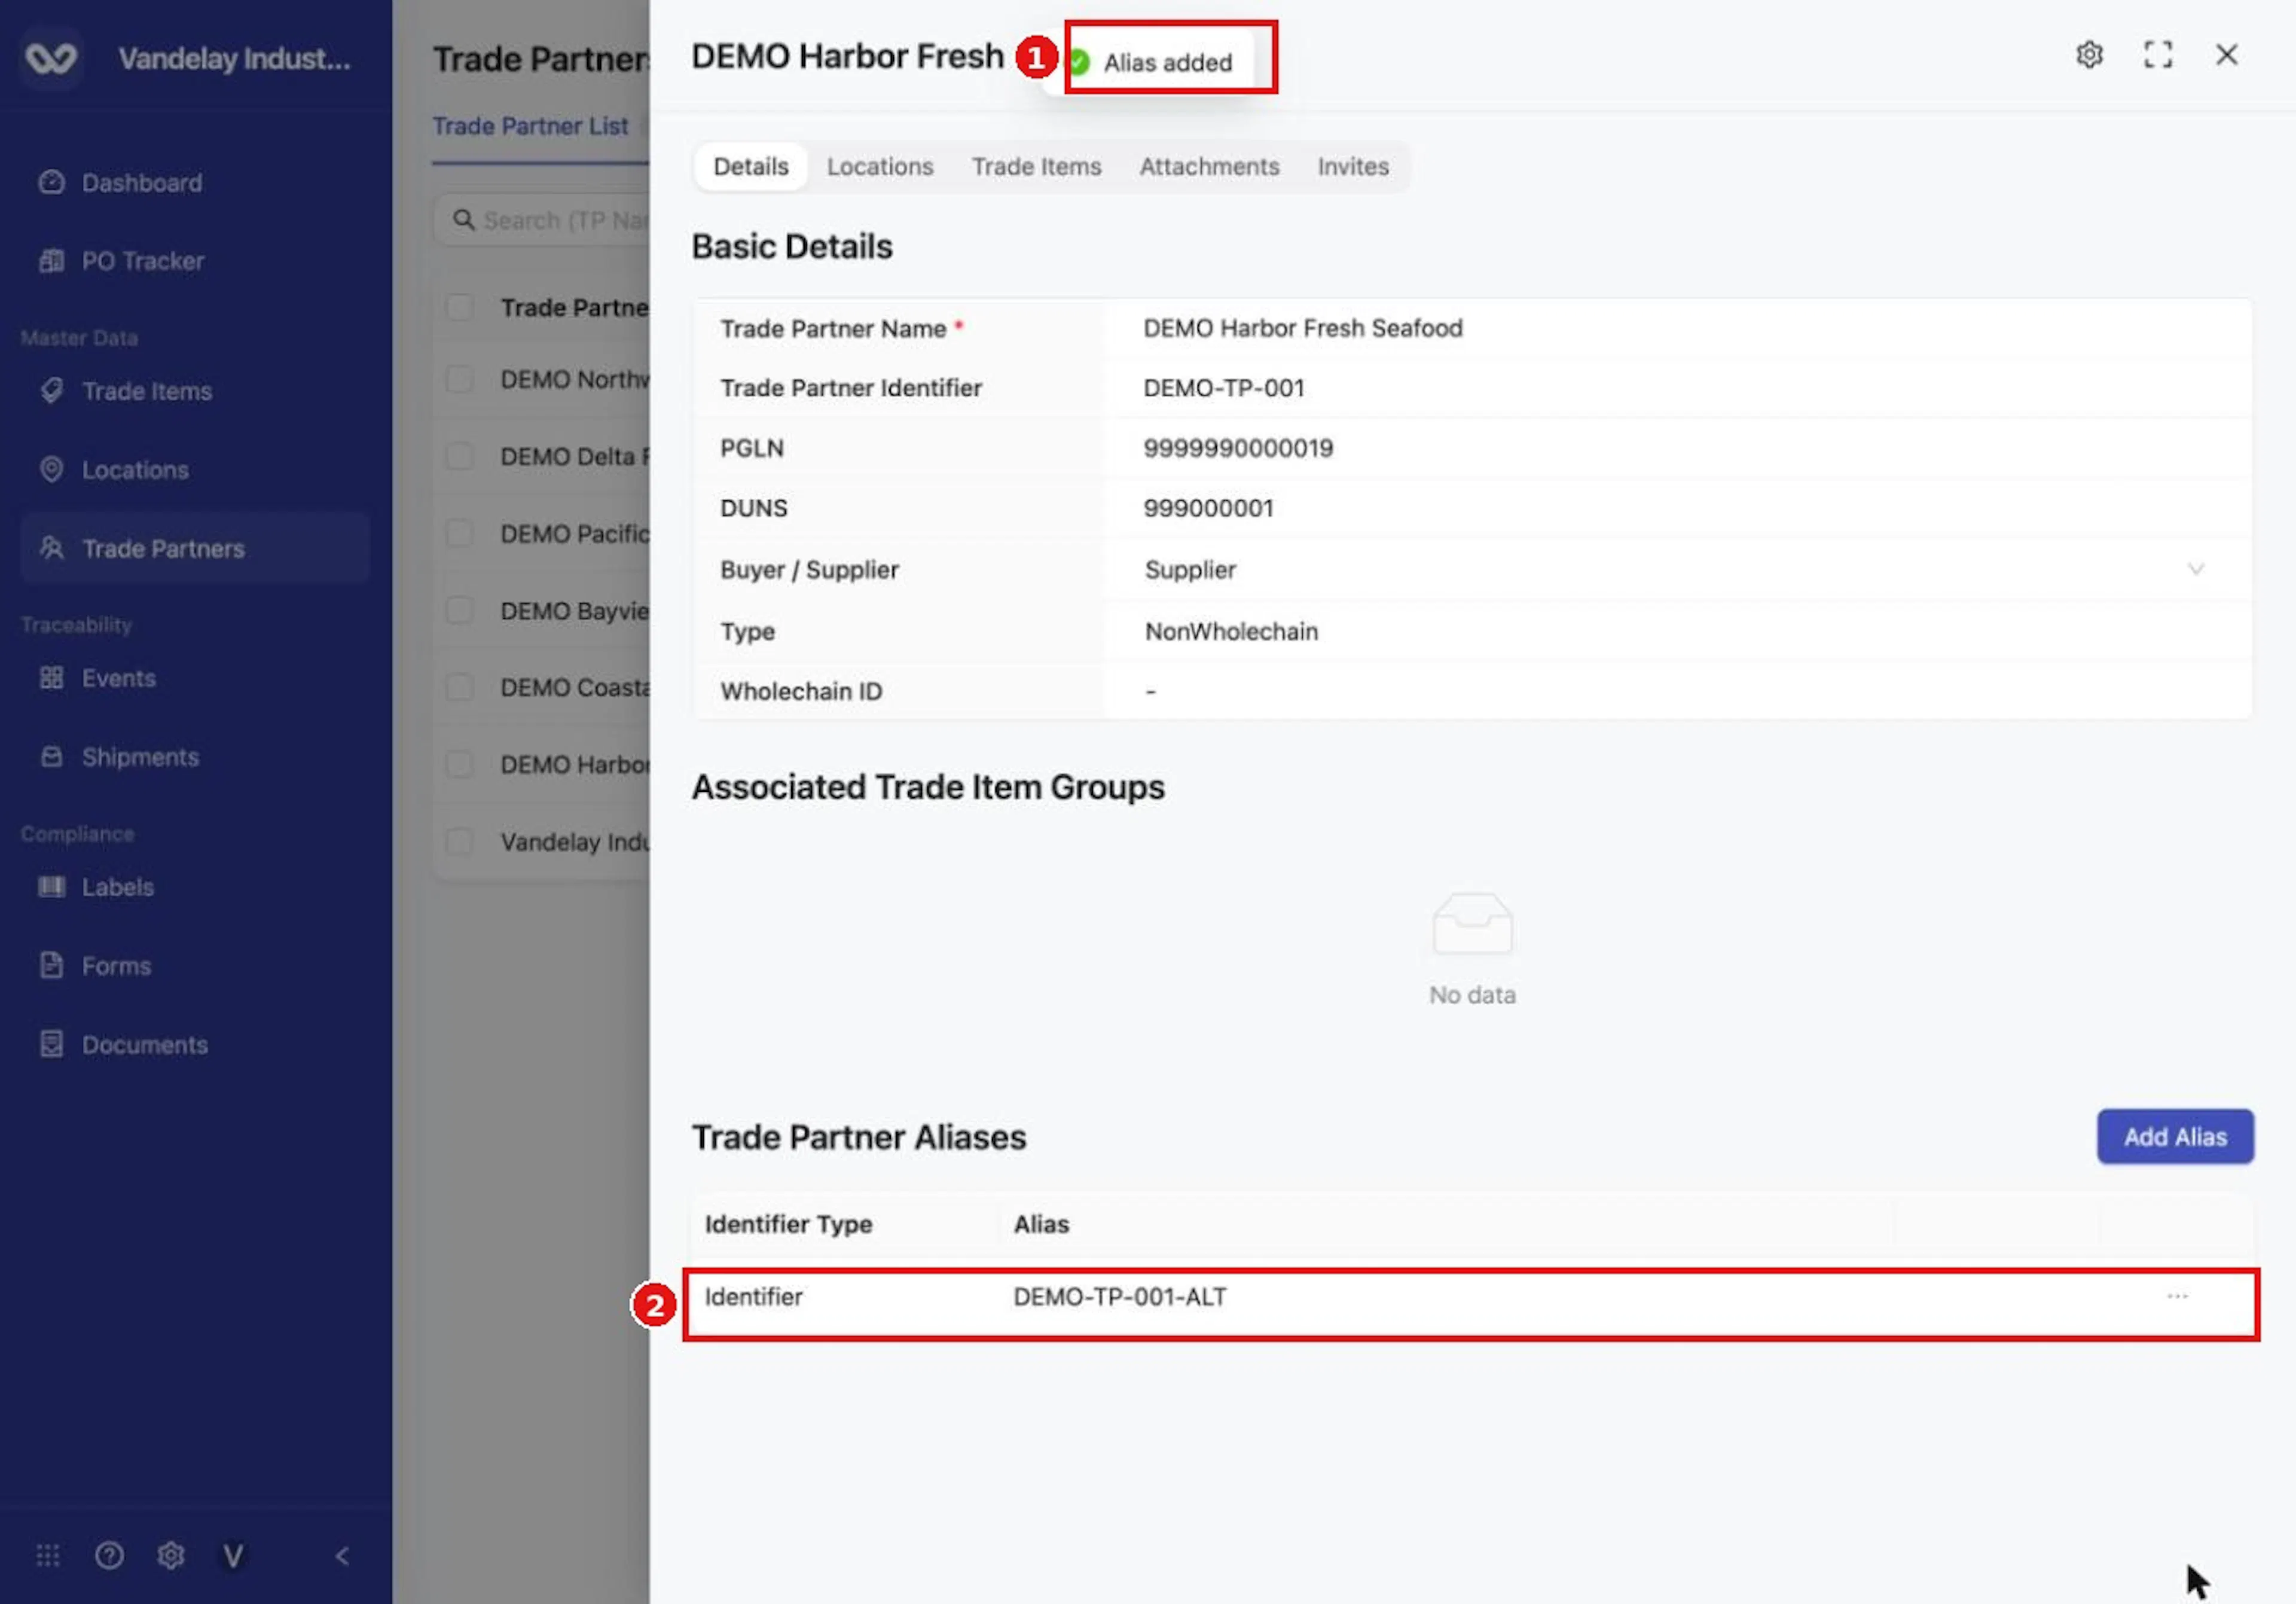Open the drawer settings gear icon
Screen dimensions: 2296x1604
click(x=2089, y=55)
